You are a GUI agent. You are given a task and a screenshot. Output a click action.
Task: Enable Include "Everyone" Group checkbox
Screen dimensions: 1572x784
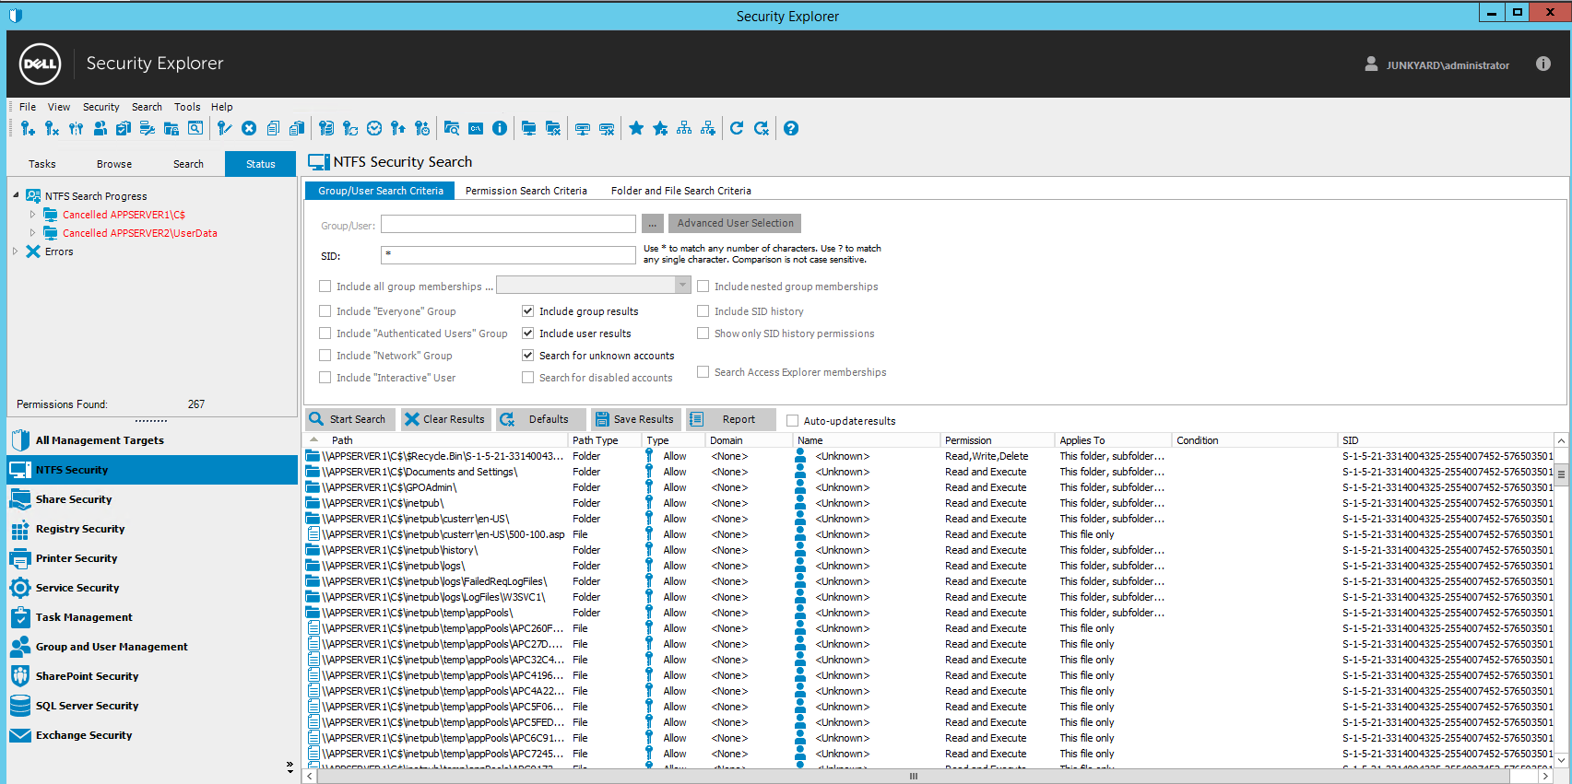click(x=325, y=311)
